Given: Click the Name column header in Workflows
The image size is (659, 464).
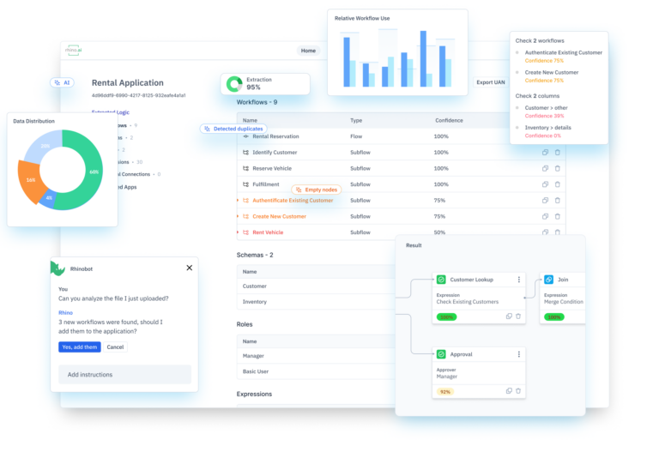Looking at the screenshot, I should point(250,121).
